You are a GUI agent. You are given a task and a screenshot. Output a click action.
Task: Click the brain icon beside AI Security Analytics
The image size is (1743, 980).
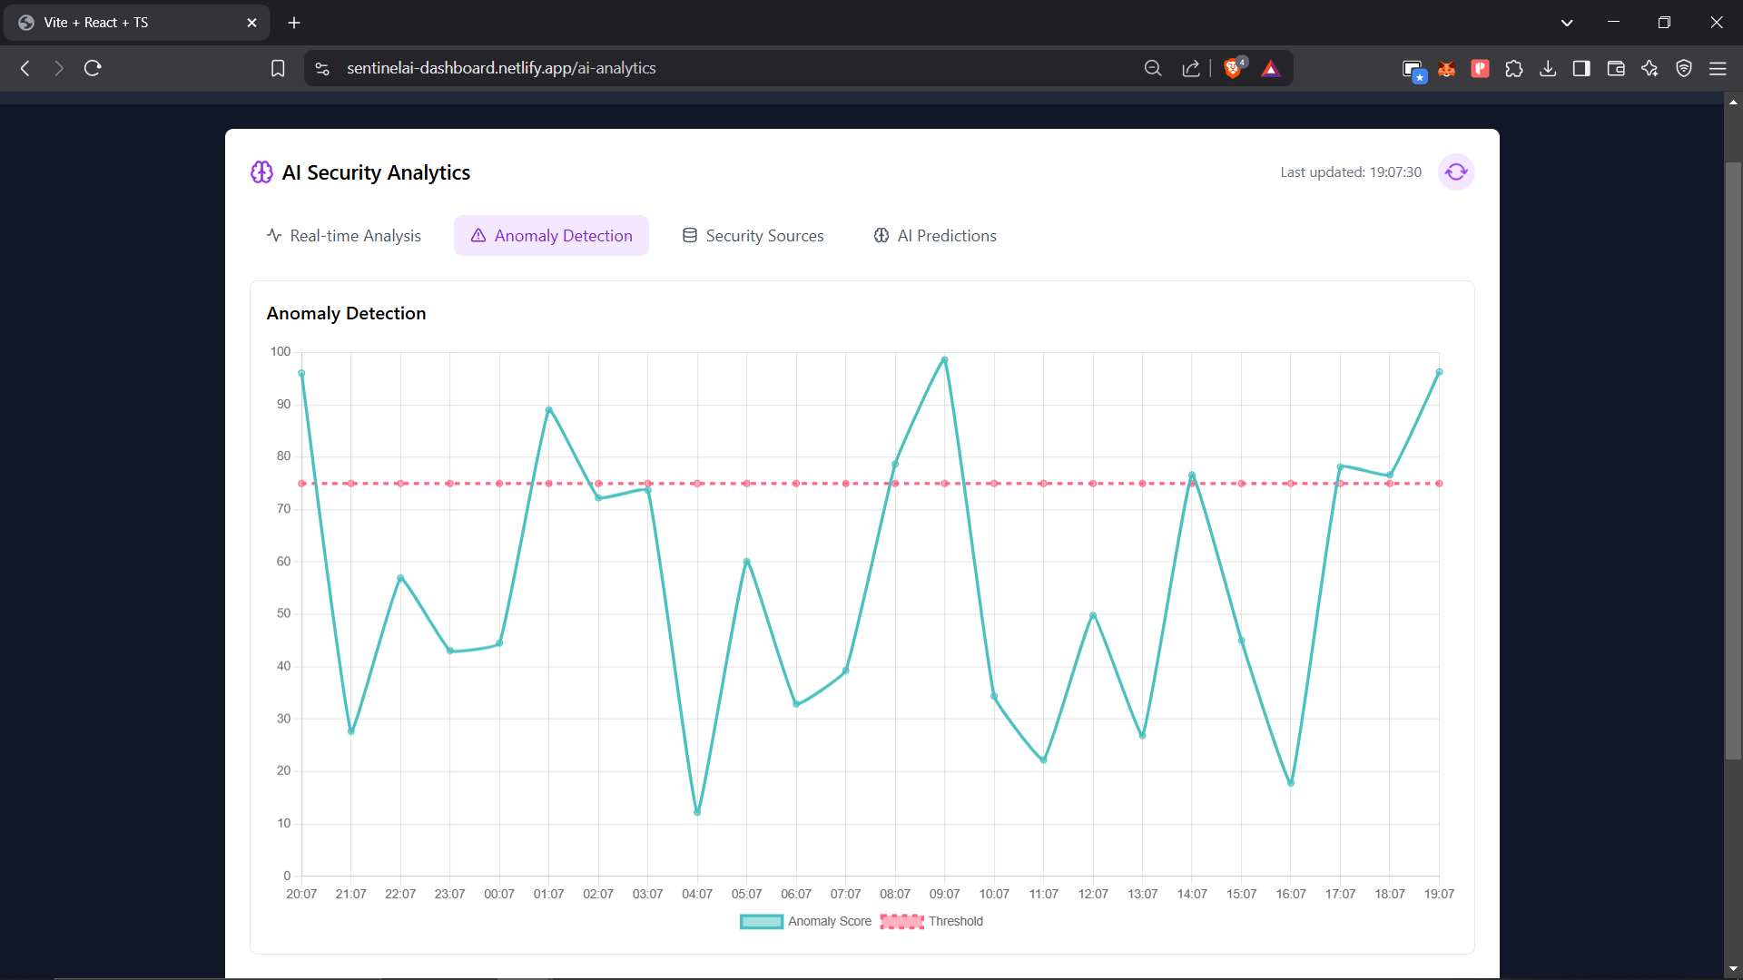point(261,171)
